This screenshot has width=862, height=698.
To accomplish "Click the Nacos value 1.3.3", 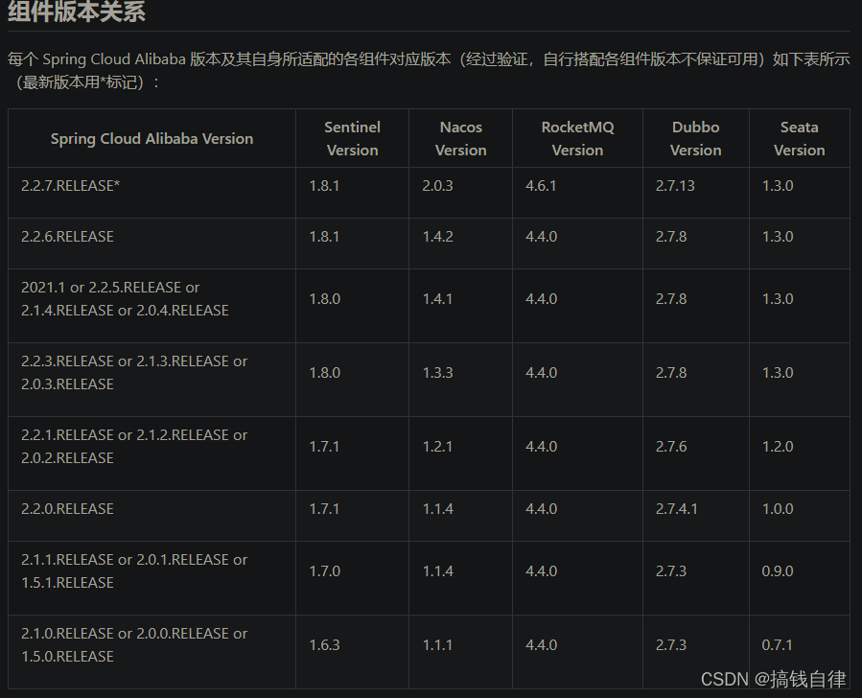I will click(x=437, y=373).
